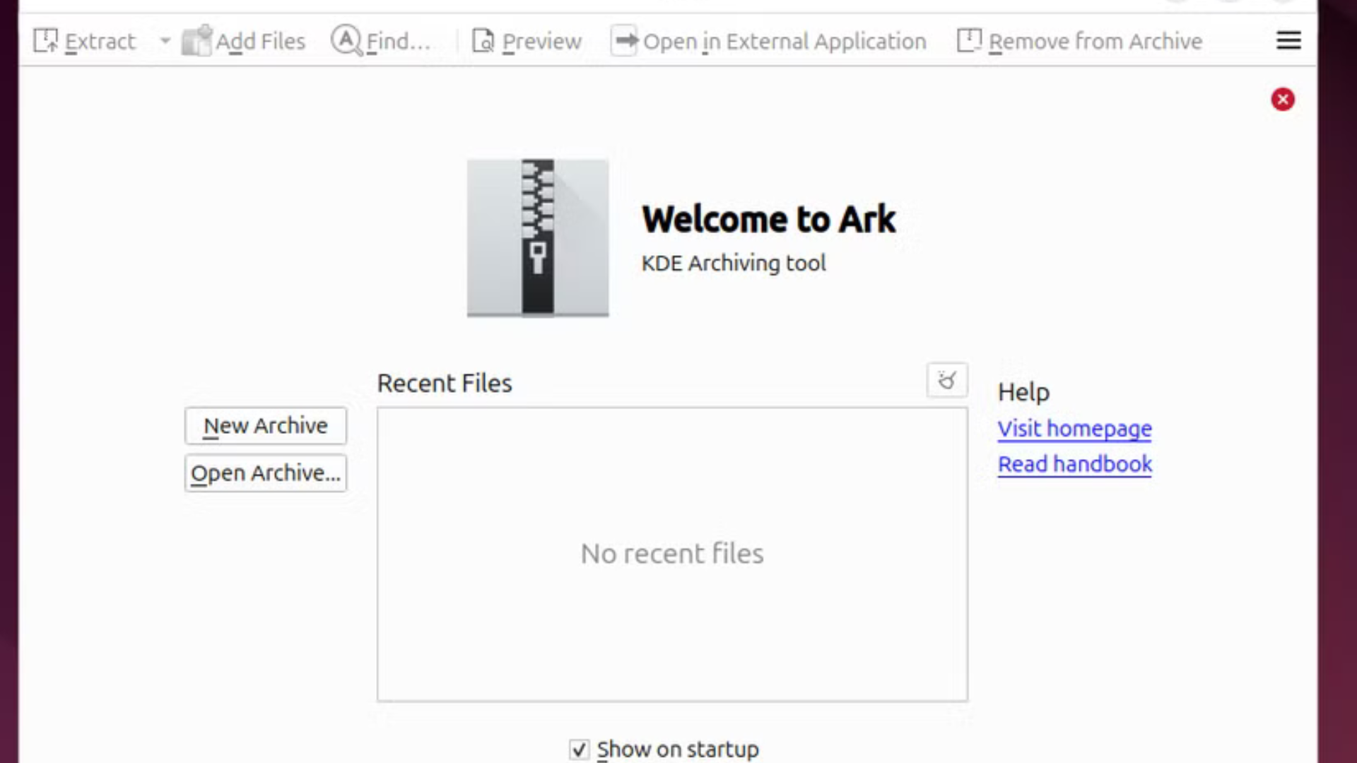Disable showing the welcome screen on startup

click(579, 750)
